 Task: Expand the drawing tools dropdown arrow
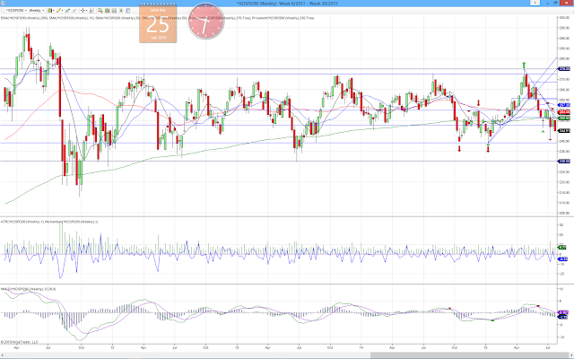62,11
